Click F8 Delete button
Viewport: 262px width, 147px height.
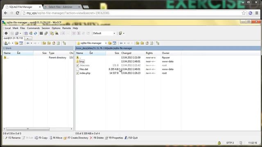coord(97,138)
